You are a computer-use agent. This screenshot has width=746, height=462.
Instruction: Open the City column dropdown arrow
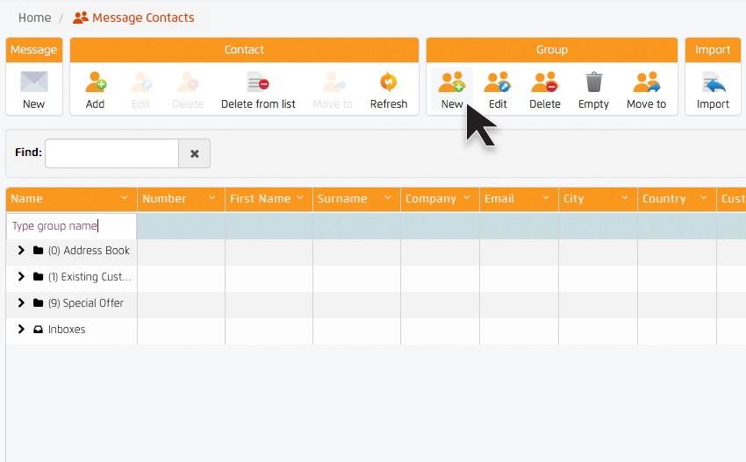point(625,198)
